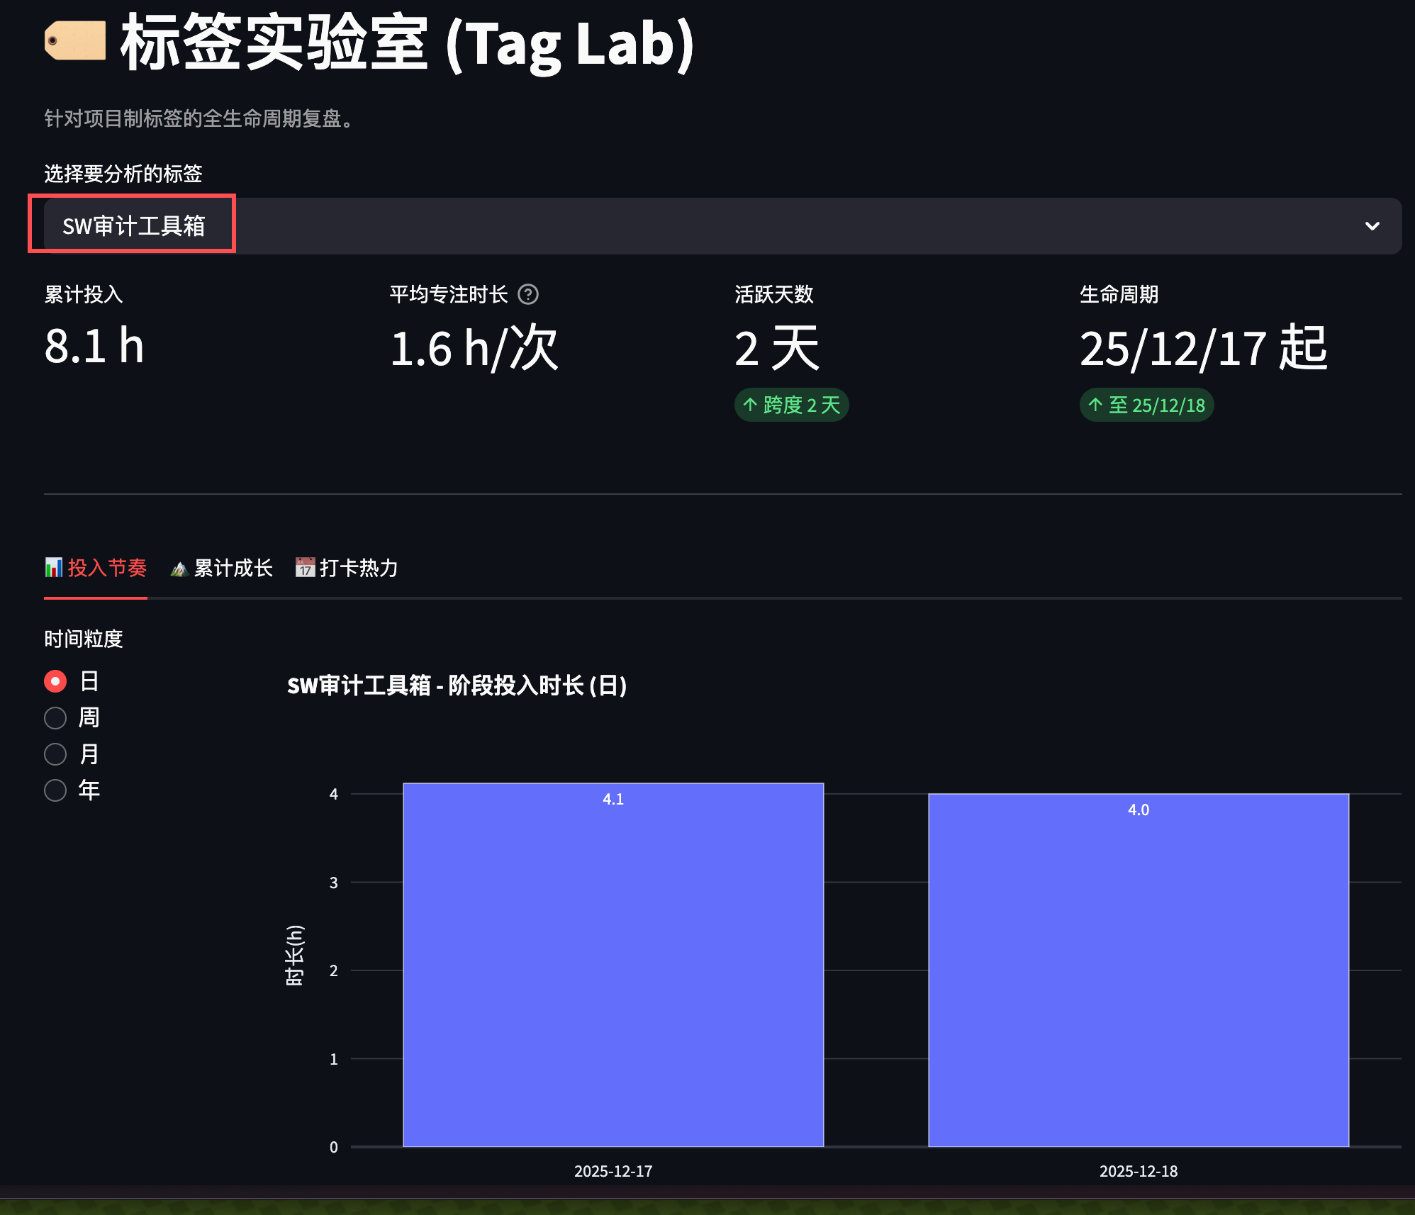Click the 至 25/12/18 green badge

pyautogui.click(x=1146, y=405)
